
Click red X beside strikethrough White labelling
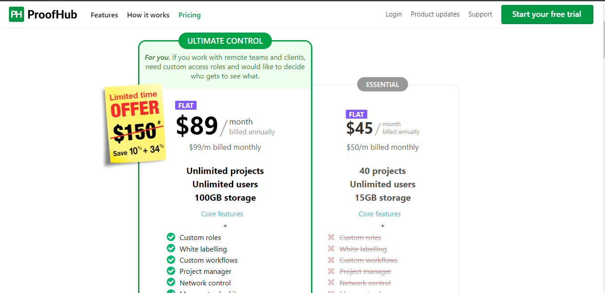coord(331,249)
